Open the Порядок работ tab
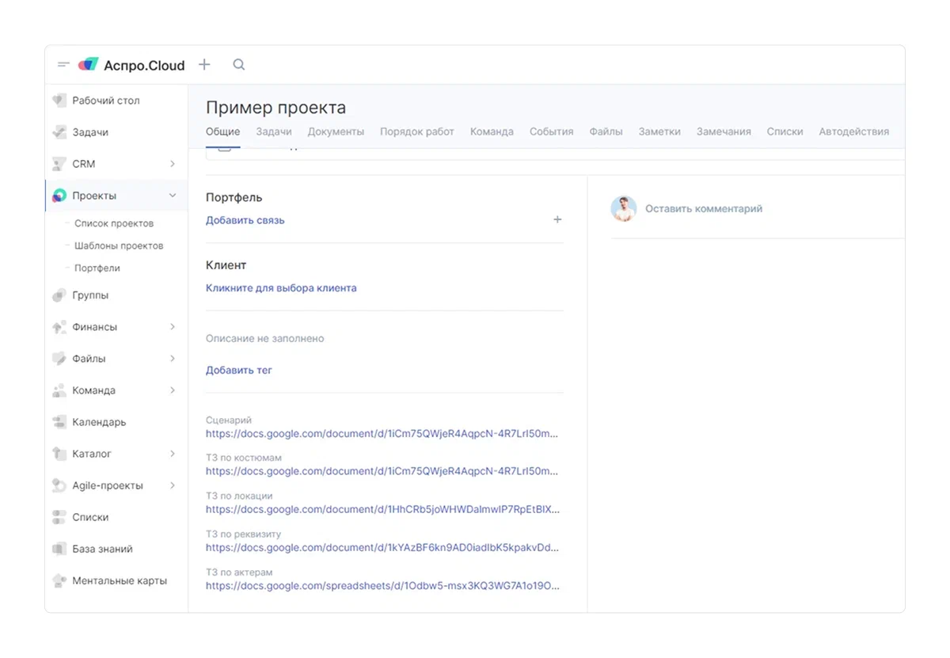The height and width of the screenshot is (658, 950). 416,131
